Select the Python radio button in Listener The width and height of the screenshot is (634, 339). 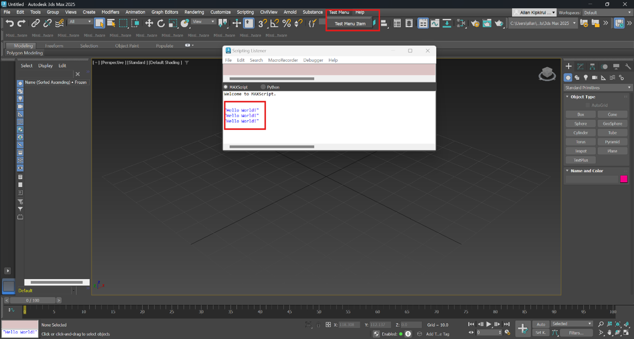coord(263,87)
